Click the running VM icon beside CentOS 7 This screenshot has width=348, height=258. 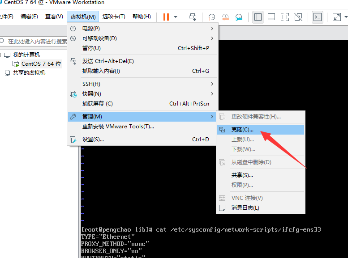pyautogui.click(x=16, y=64)
